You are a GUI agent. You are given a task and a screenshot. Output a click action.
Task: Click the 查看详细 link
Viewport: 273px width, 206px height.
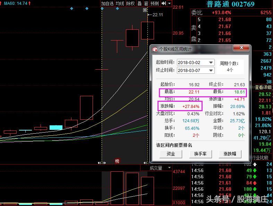tap(263, 87)
